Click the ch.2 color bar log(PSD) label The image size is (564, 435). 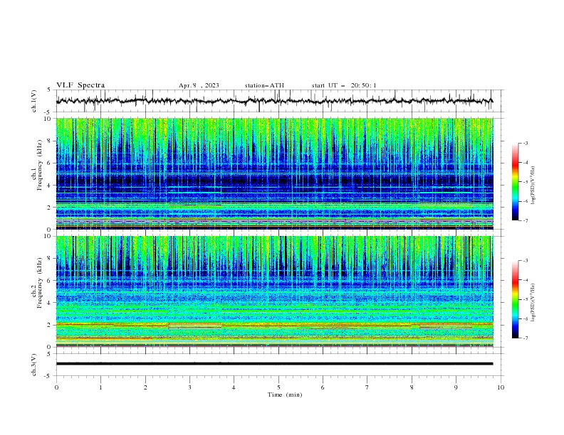533,303
